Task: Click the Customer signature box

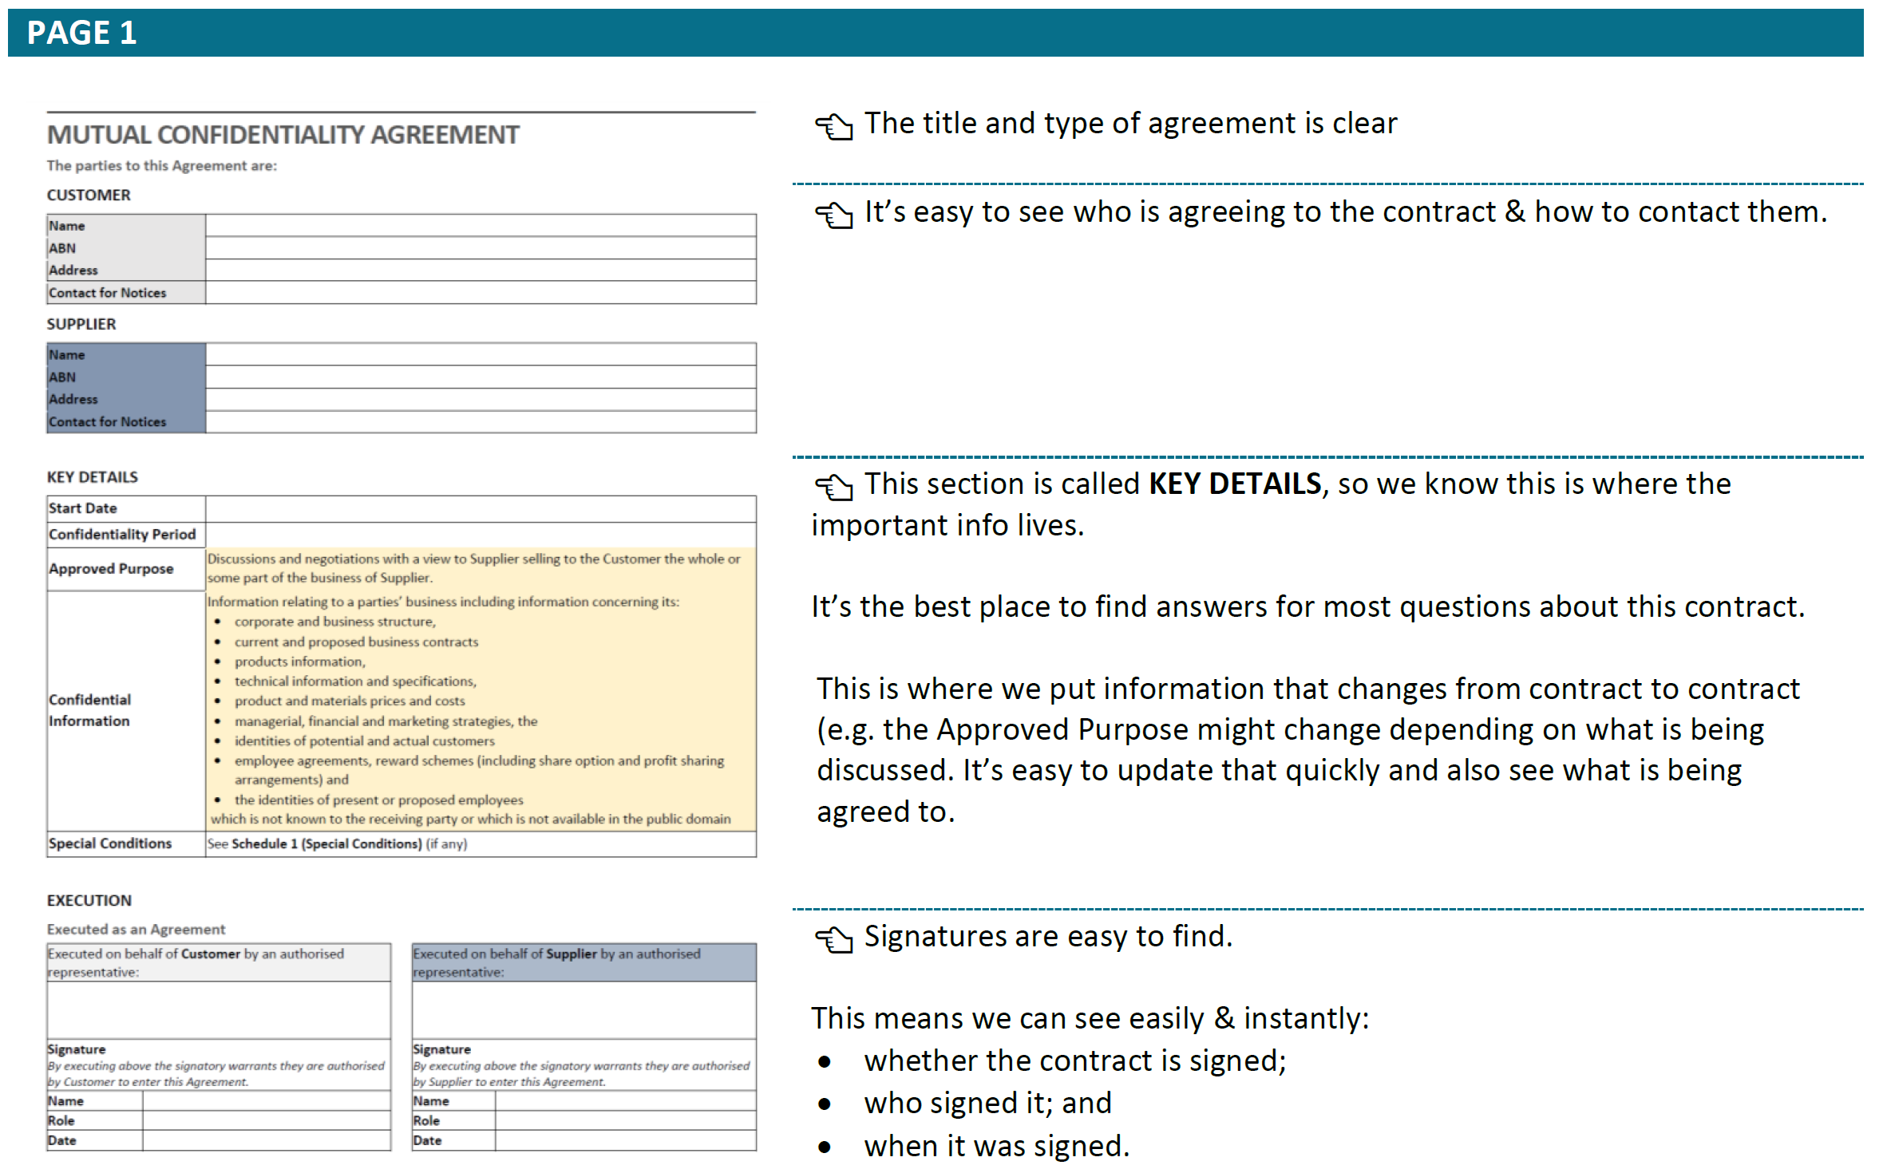Action: 218,1009
